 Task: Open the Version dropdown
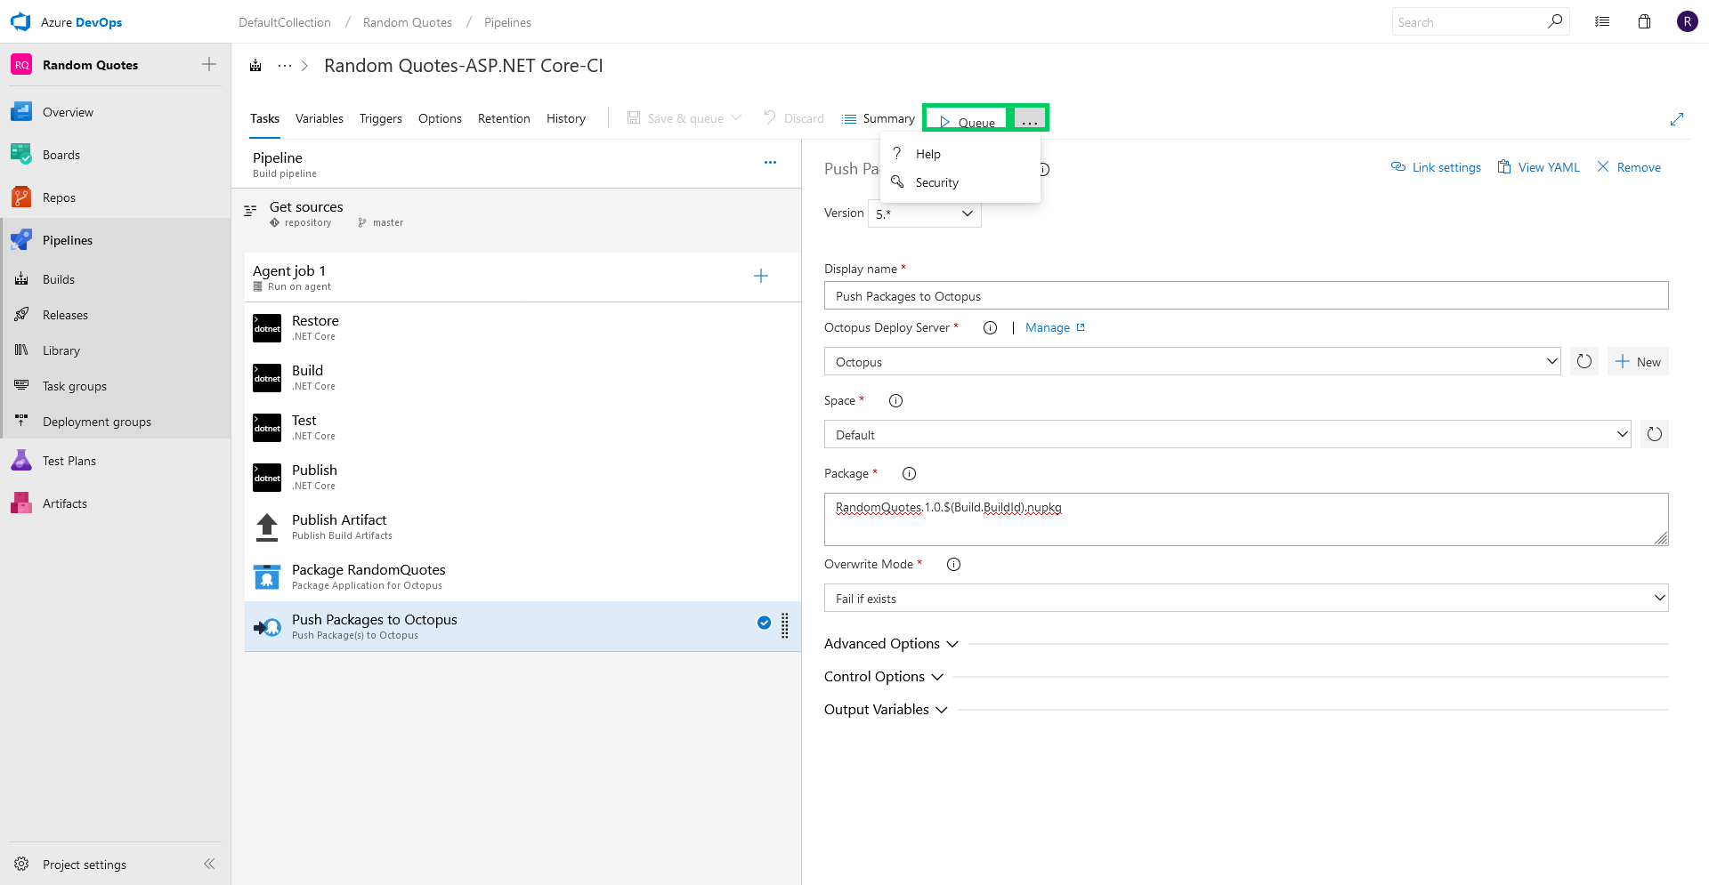[x=925, y=213]
